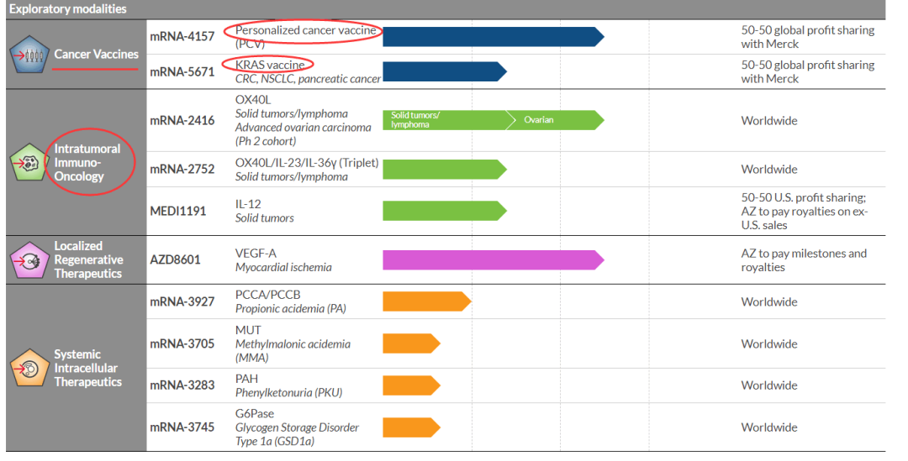908x461 pixels.
Task: Click the magenta AZD8601 progress bar
Action: 494,259
